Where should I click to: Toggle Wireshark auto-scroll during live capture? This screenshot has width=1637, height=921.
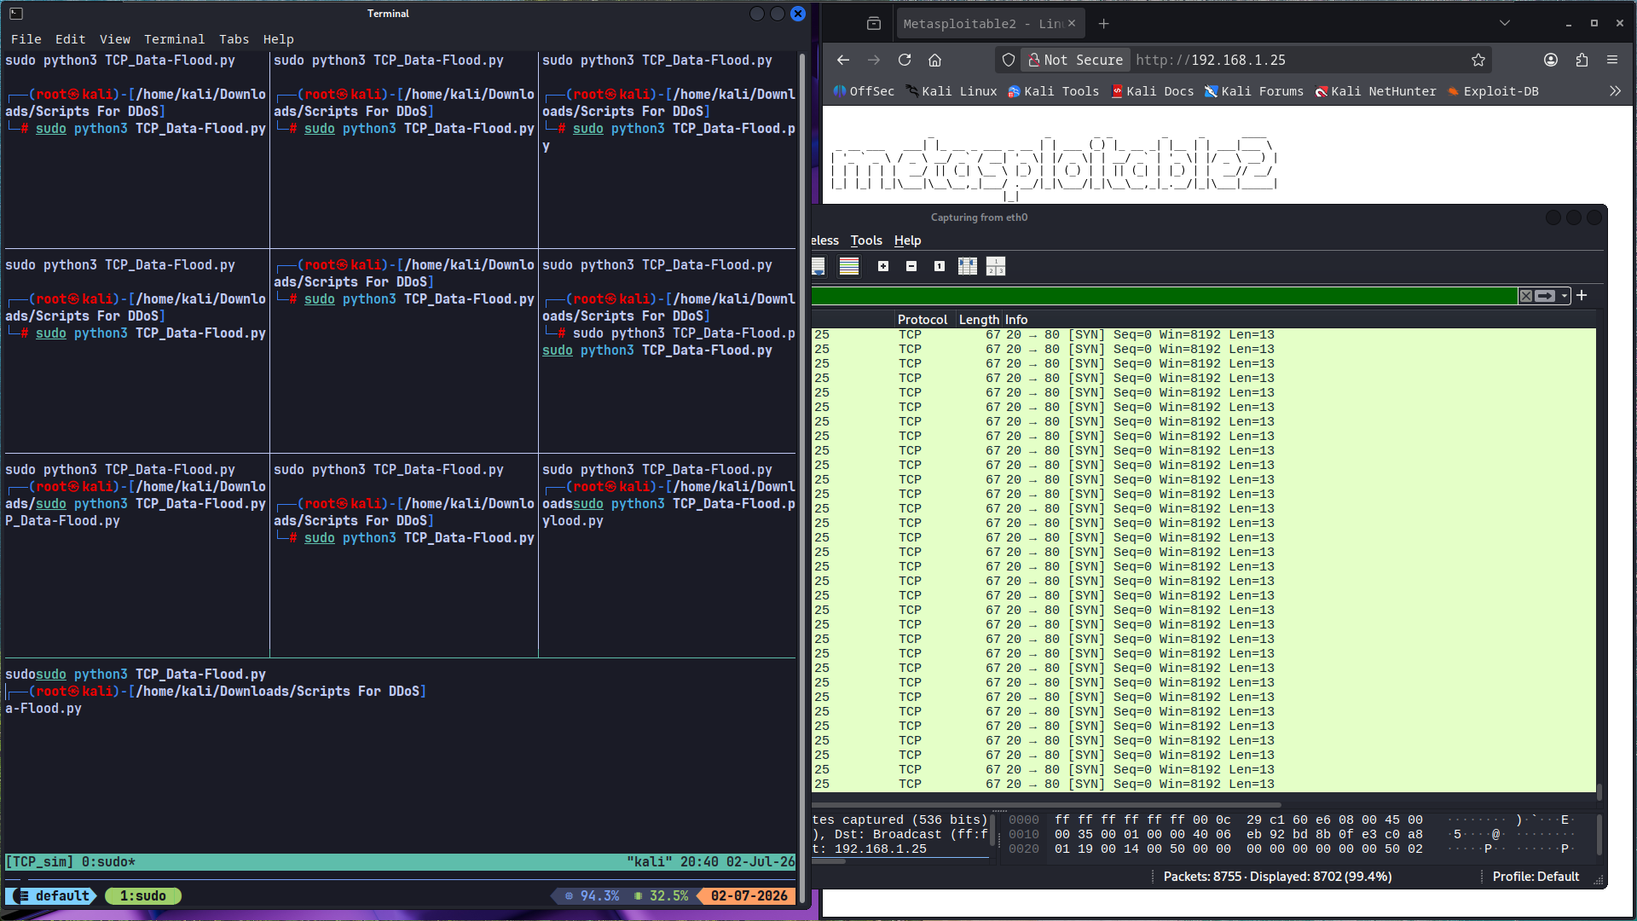[x=818, y=266]
